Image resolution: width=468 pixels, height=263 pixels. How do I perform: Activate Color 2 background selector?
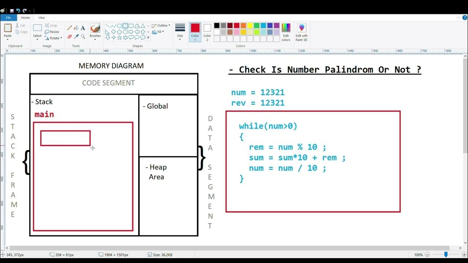point(207,32)
